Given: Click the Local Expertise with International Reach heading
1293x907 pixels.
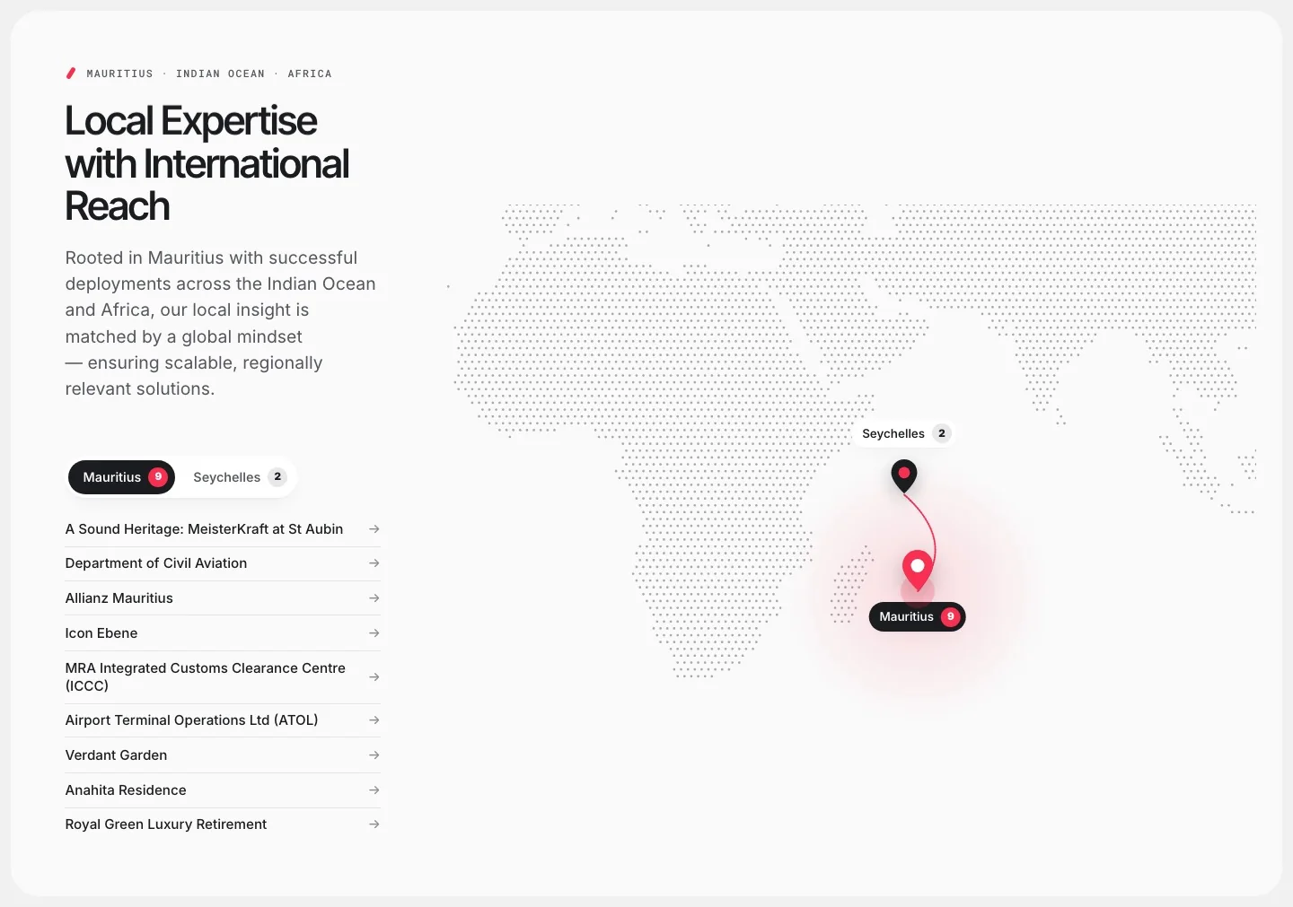Looking at the screenshot, I should 207,163.
